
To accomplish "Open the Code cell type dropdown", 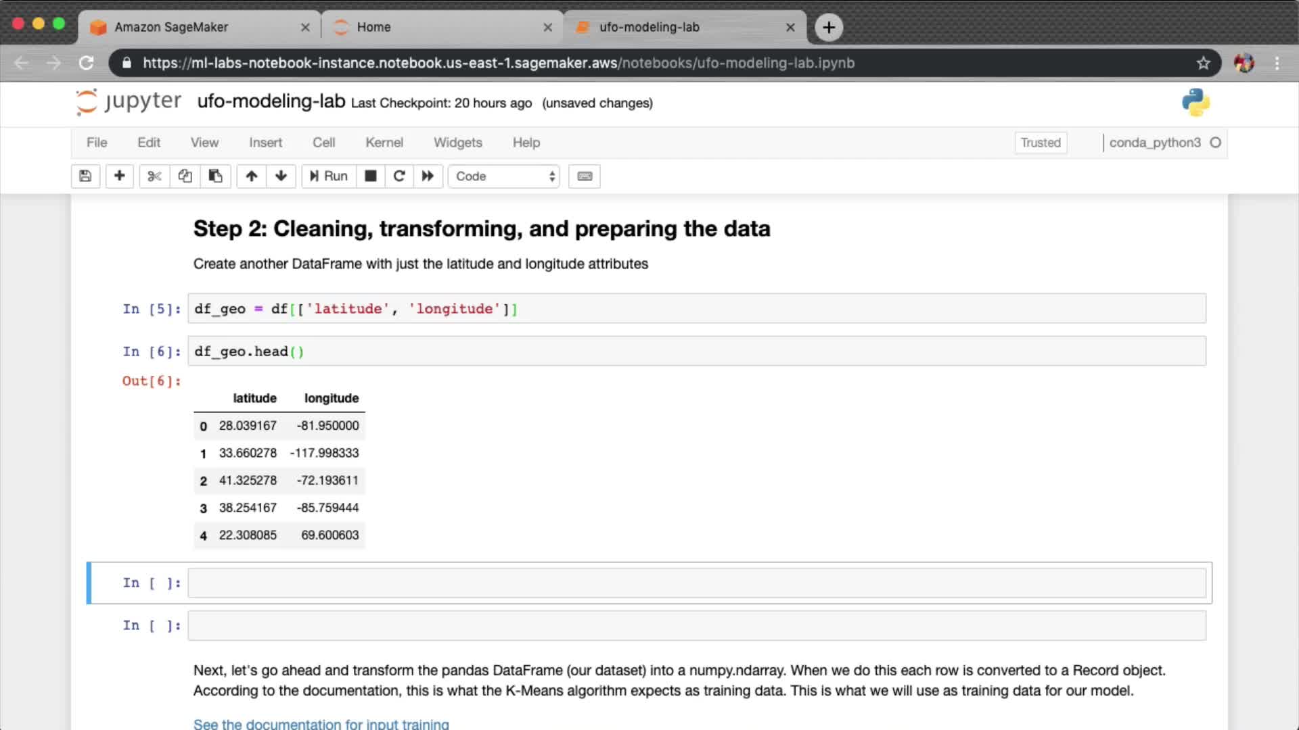I will pyautogui.click(x=504, y=176).
